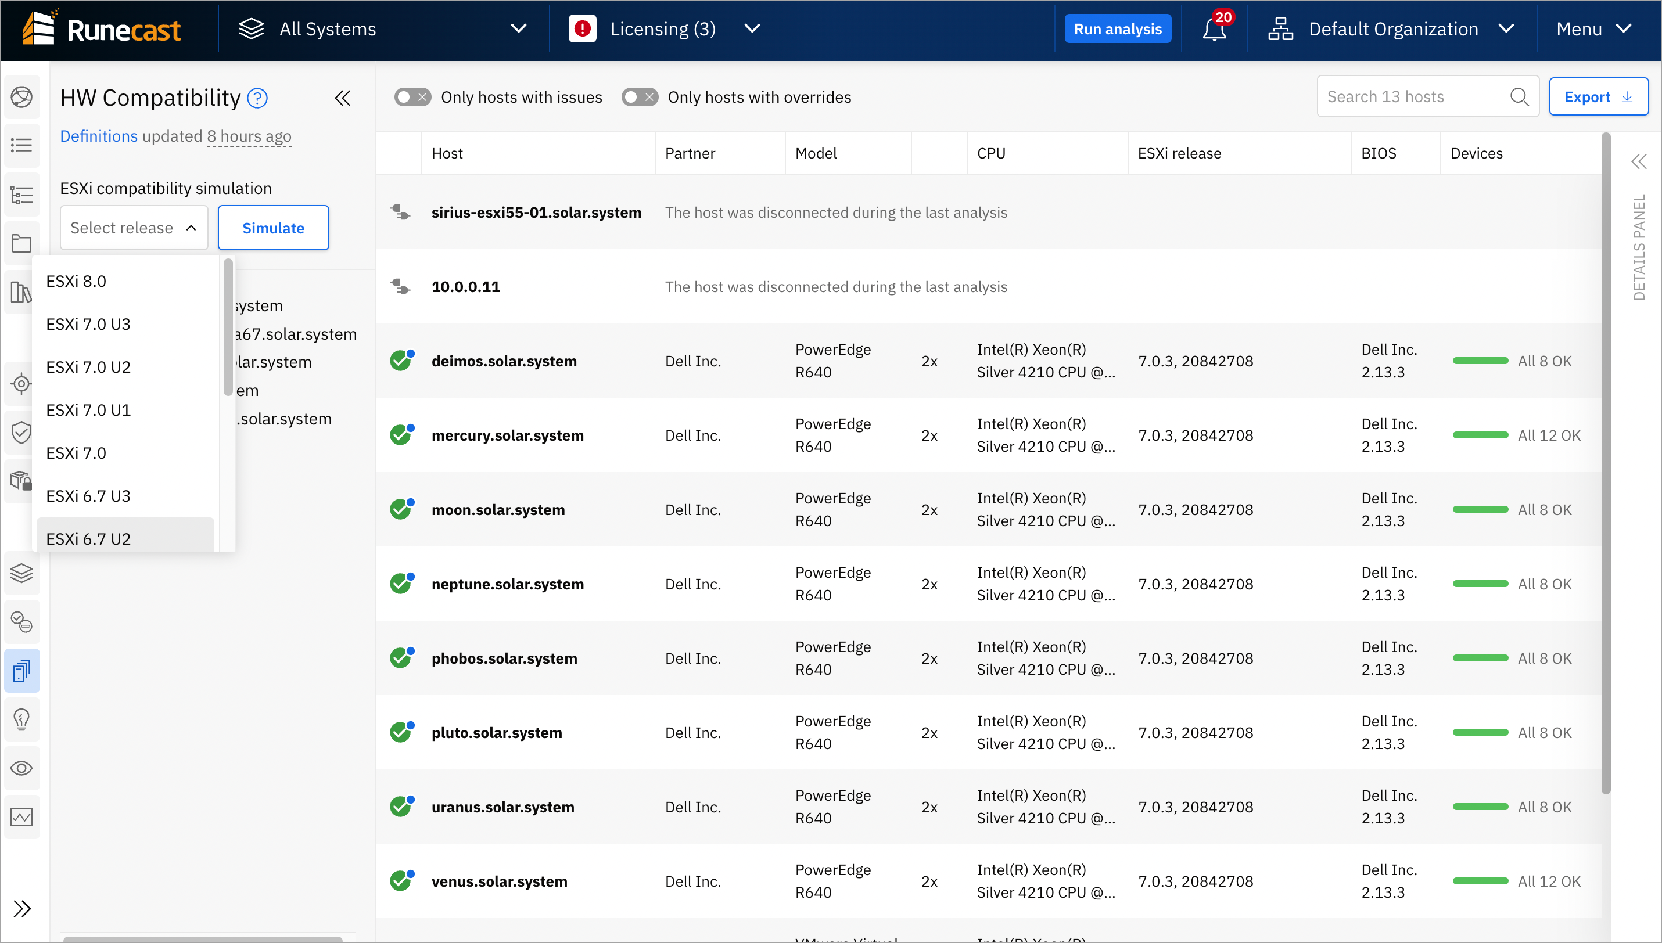Open the inventory tree sidebar icon
This screenshot has width=1662, height=943.
click(x=21, y=195)
